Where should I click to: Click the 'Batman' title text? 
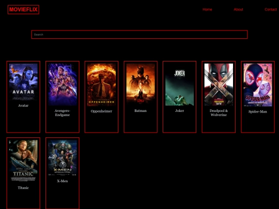coord(141,111)
